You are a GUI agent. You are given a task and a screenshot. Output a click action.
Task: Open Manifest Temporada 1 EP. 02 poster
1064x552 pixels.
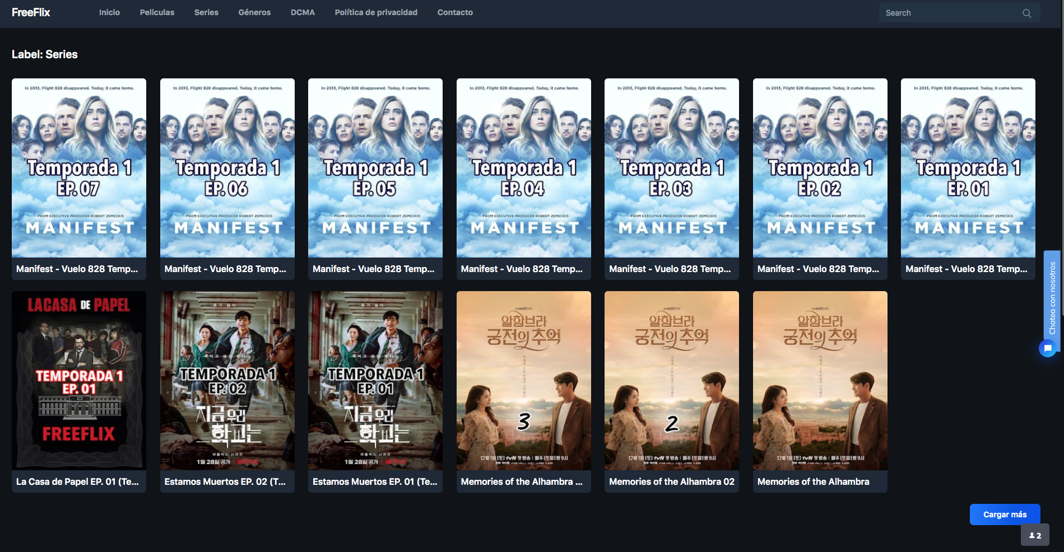(820, 168)
